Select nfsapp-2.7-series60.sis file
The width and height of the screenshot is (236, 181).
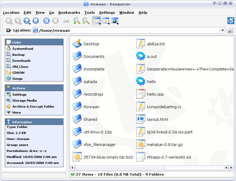pyautogui.click(x=164, y=157)
